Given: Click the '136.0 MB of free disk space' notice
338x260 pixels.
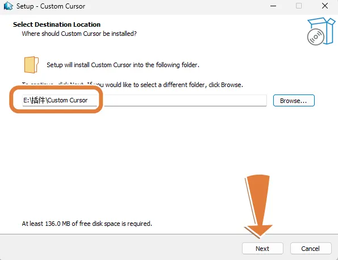Looking at the screenshot, I should pos(87,224).
